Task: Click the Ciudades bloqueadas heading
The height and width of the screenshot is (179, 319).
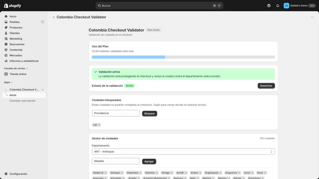Action: point(106,100)
